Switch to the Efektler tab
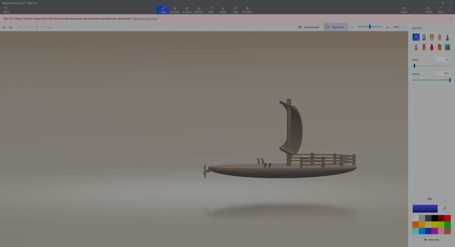 (223, 10)
